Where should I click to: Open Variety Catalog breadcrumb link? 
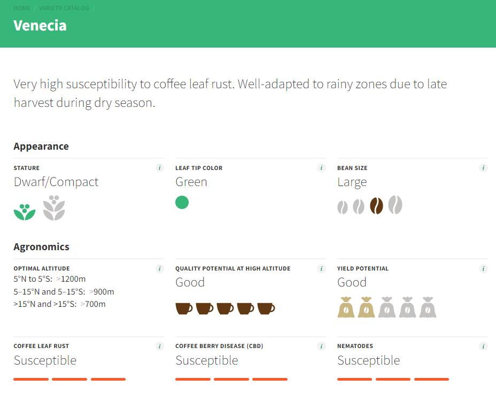click(64, 8)
